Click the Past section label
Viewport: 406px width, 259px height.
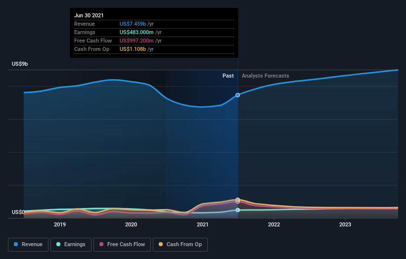coord(228,76)
